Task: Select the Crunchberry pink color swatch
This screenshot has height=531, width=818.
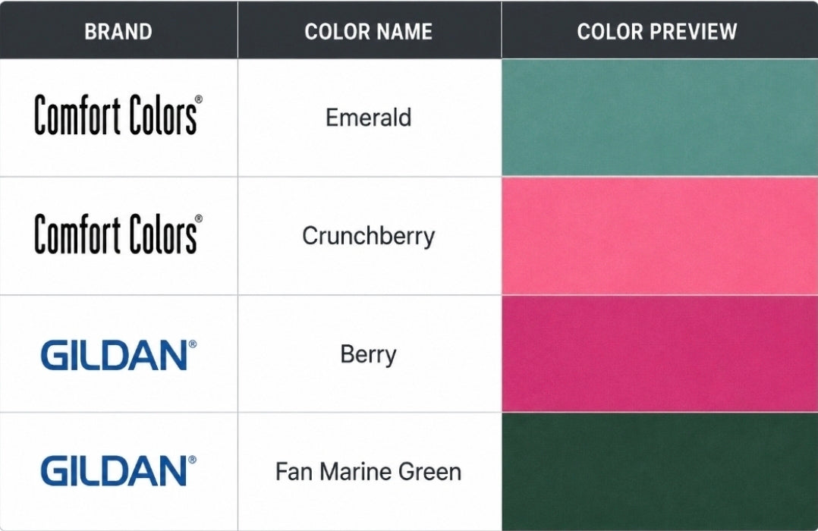Action: pyautogui.click(x=660, y=236)
